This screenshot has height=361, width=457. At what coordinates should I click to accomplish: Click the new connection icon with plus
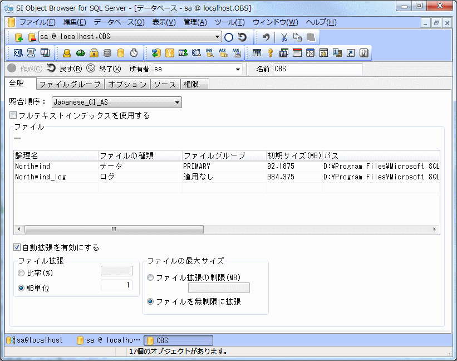click(x=18, y=37)
